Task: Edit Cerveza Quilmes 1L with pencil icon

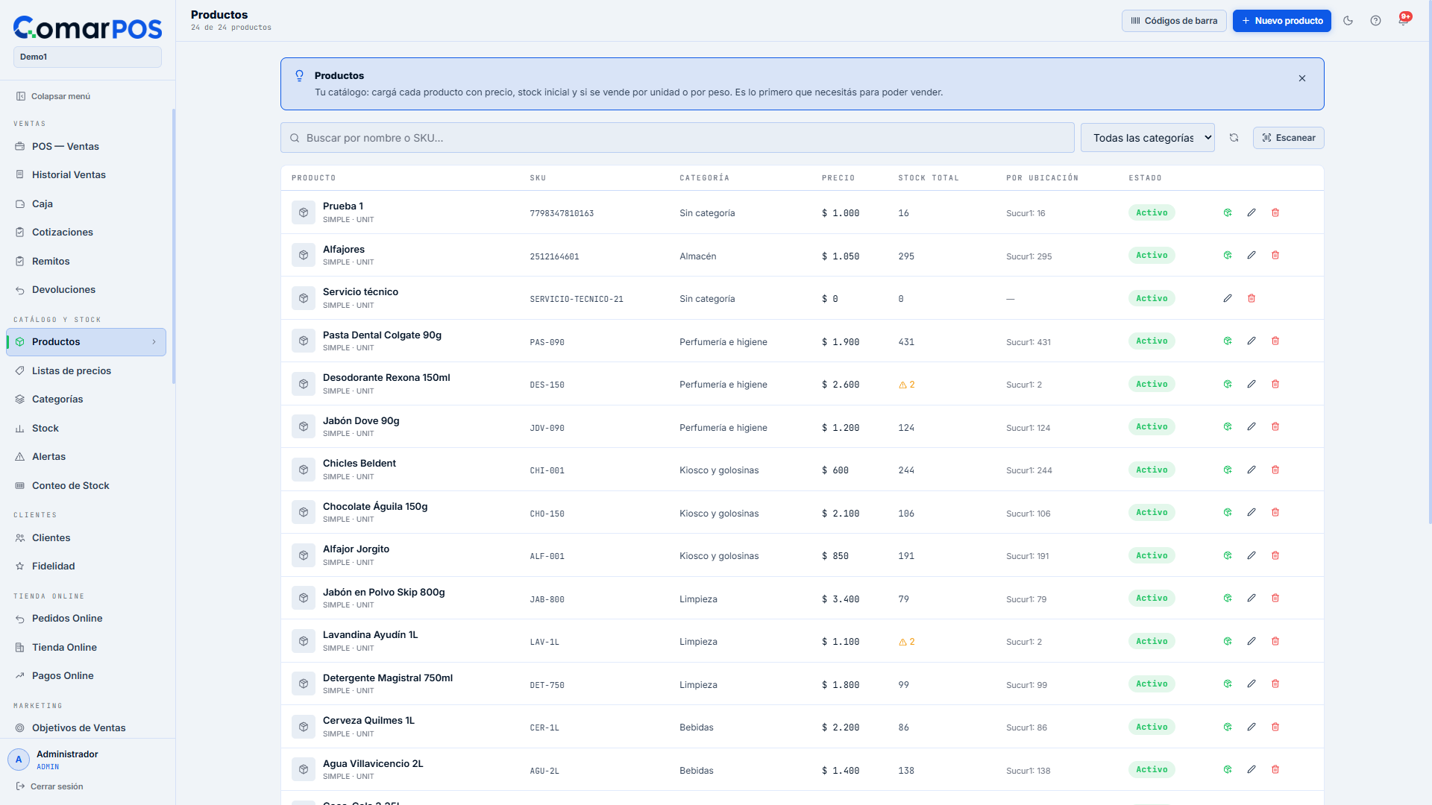Action: pos(1252,727)
